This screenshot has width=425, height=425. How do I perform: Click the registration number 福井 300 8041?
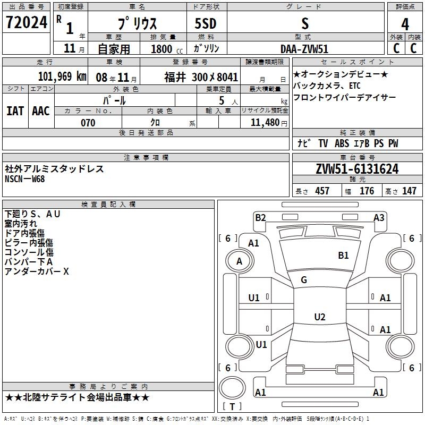tap(201, 77)
